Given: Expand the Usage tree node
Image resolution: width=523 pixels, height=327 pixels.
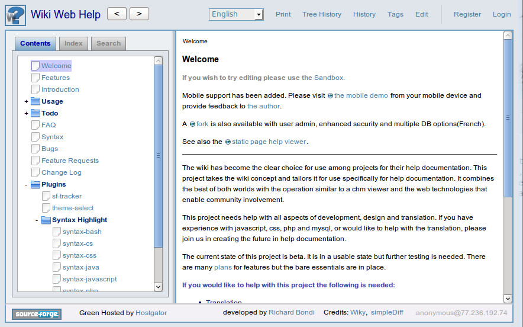Looking at the screenshot, I should tap(26, 101).
